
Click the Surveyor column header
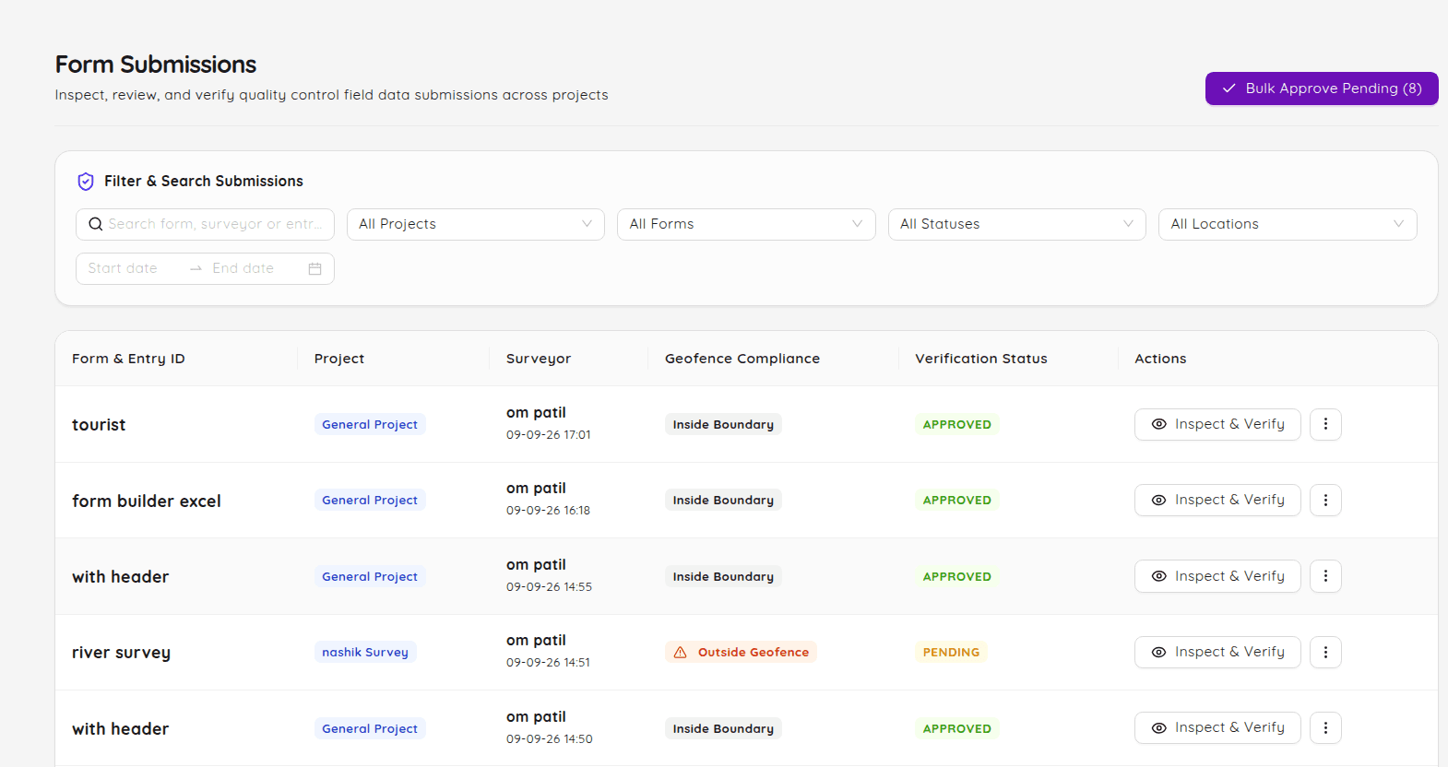coord(539,359)
